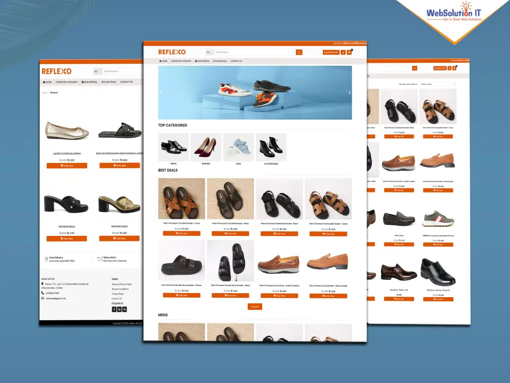The height and width of the screenshot is (383, 510).
Task: Open HOME menu in center page navbar
Action: [x=163, y=61]
